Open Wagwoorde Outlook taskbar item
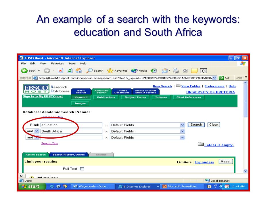 coord(92,186)
